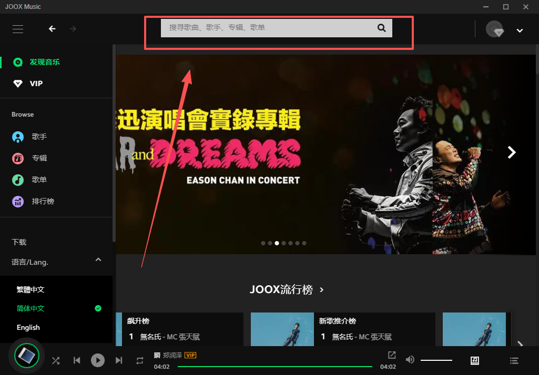Mute with the speaker icon

point(410,360)
